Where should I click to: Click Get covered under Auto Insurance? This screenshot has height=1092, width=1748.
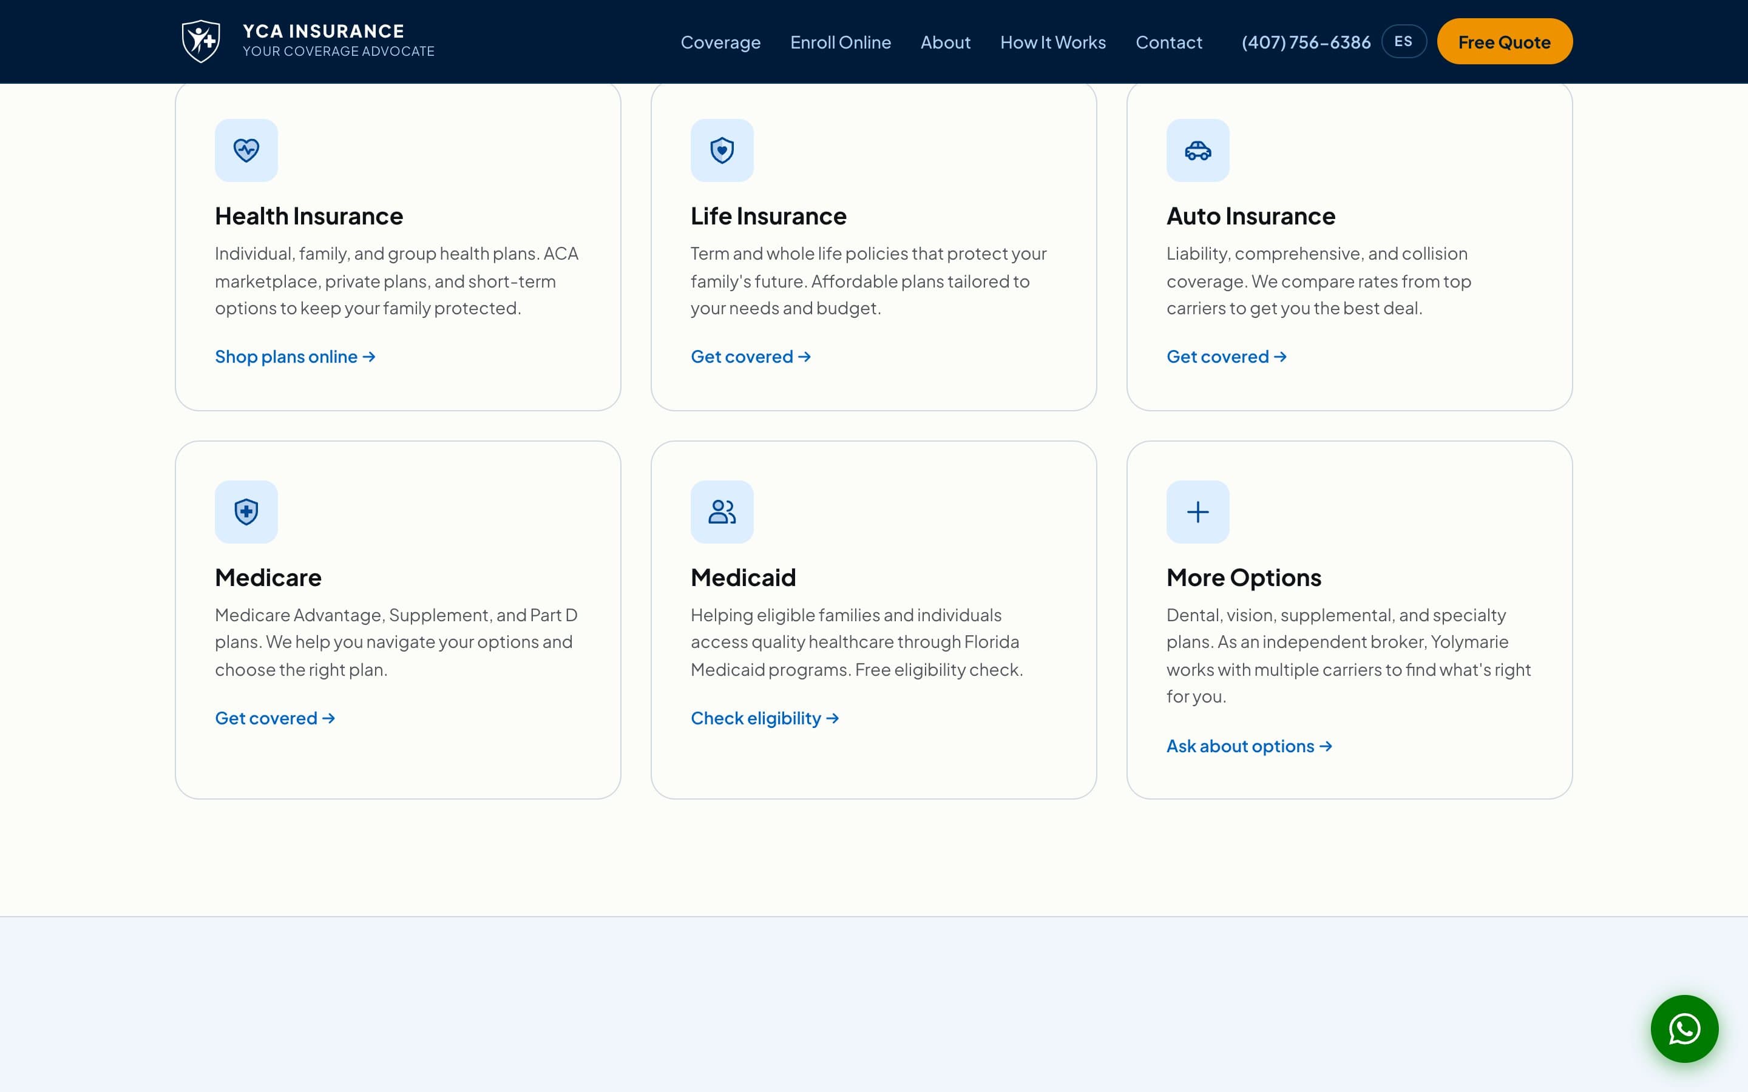[x=1226, y=356]
